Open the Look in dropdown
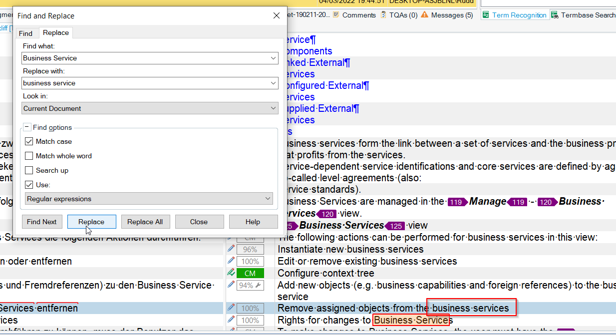616x335 pixels. click(x=273, y=108)
